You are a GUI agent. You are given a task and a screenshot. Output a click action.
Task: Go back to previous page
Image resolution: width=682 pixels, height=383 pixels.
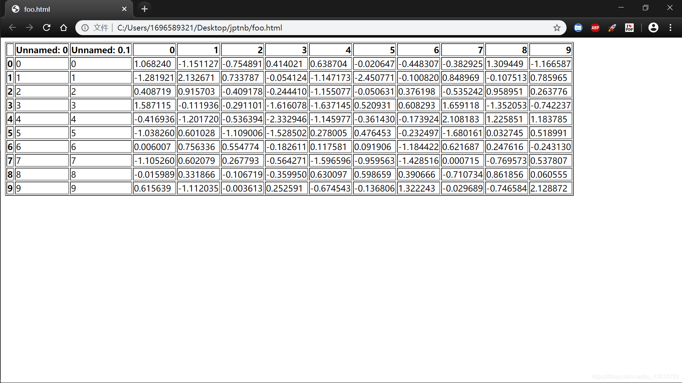pyautogui.click(x=12, y=28)
